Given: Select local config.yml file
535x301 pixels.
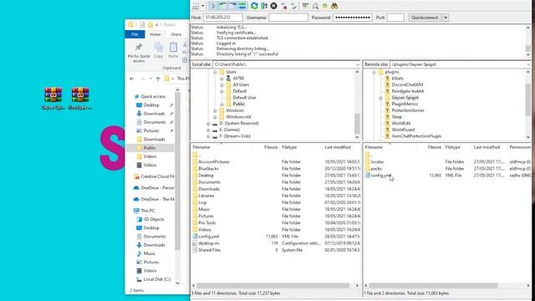Looking at the screenshot, I should [208, 237].
